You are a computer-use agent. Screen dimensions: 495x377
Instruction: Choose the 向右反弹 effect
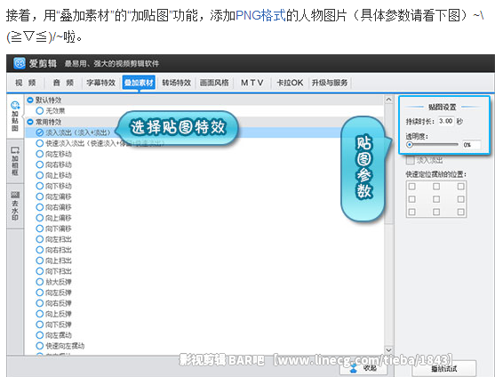39,303
